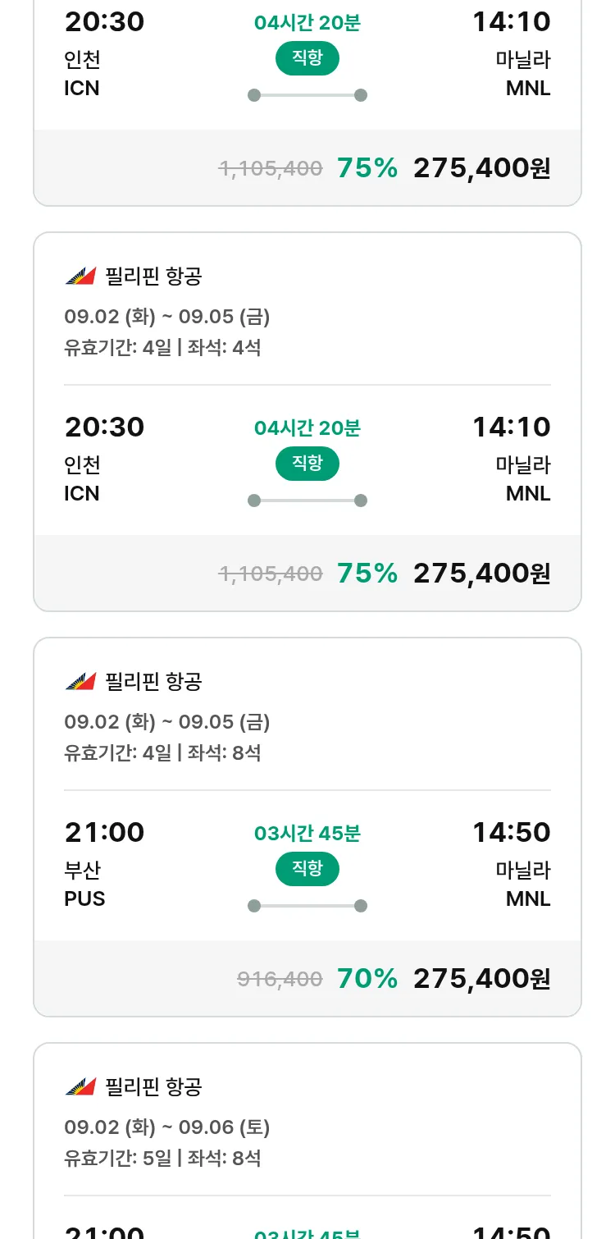Image resolution: width=615 pixels, height=1239 pixels.
Task: Tap airline logo on the 09.06 (토) card
Action: (80, 1087)
